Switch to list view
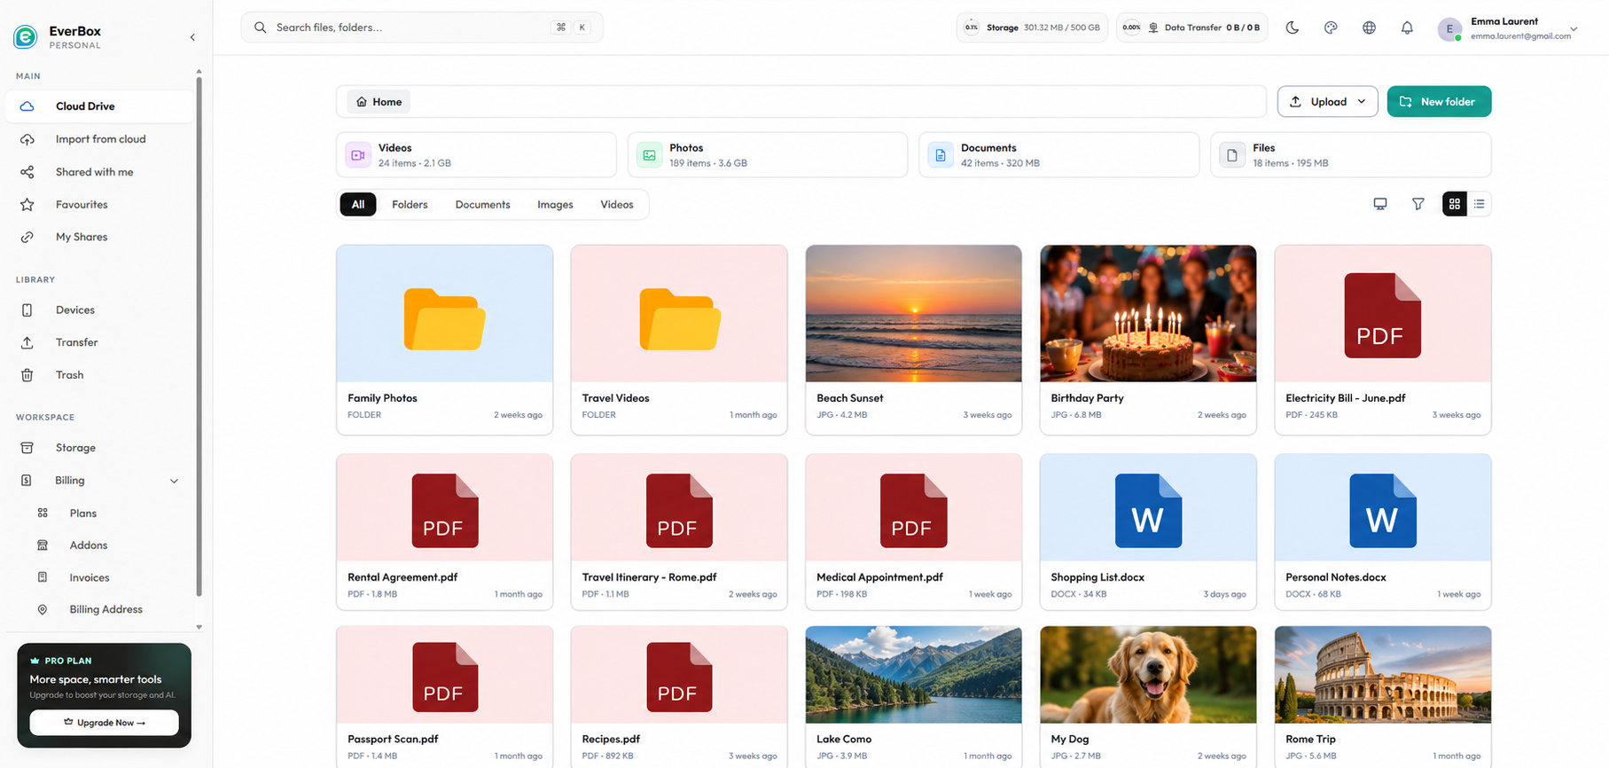 coord(1480,204)
